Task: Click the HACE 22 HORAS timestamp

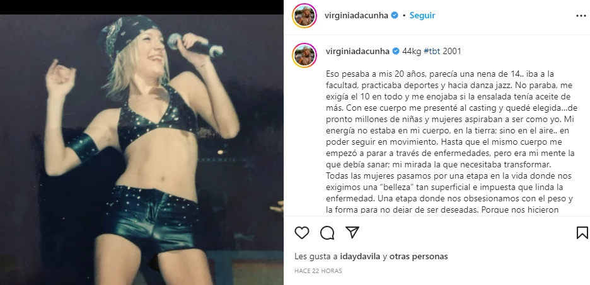Action: pyautogui.click(x=318, y=271)
